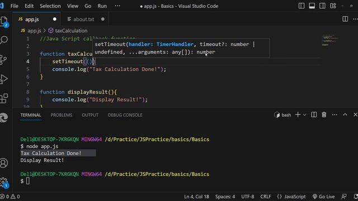Screen dimensions: 358x201
Task: Open the Selection menu
Action: click(x=50, y=6)
